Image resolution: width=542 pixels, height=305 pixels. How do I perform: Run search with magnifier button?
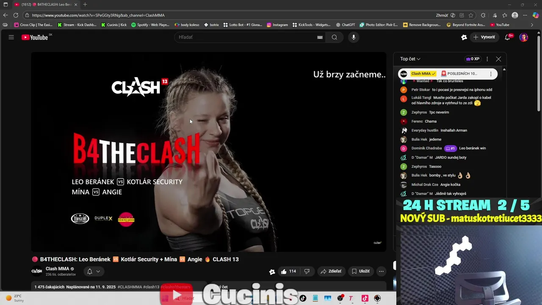click(x=335, y=37)
